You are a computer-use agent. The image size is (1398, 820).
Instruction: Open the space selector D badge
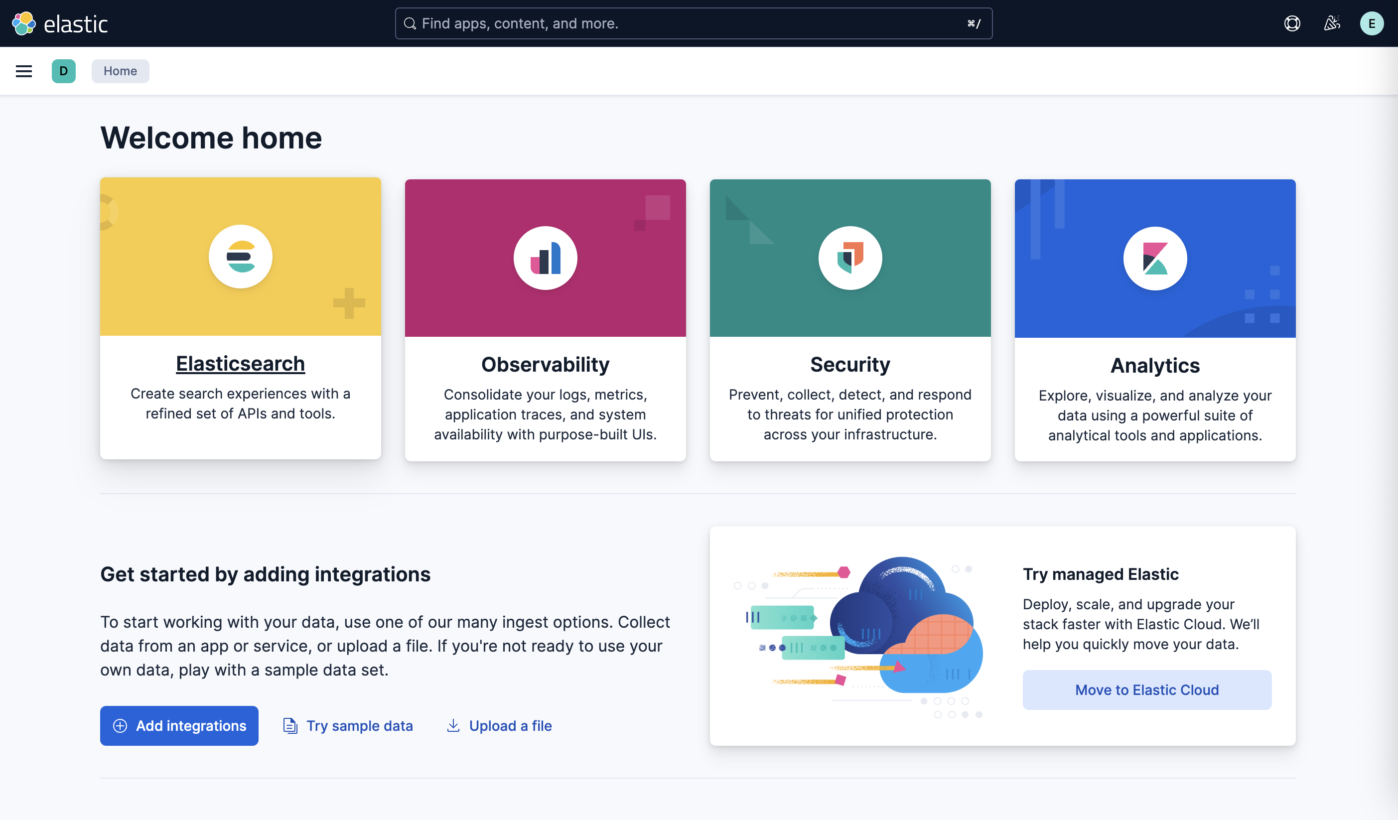63,71
